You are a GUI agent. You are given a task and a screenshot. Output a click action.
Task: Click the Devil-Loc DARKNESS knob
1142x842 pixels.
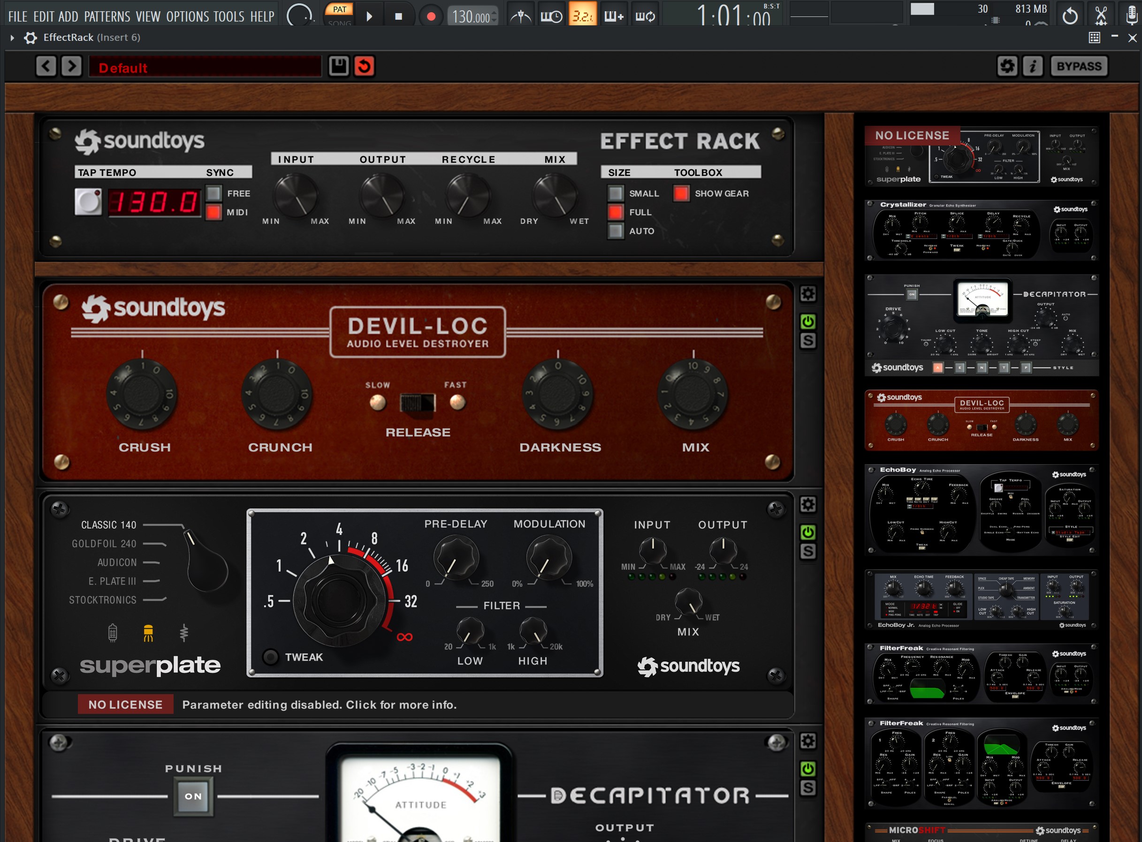tap(558, 394)
